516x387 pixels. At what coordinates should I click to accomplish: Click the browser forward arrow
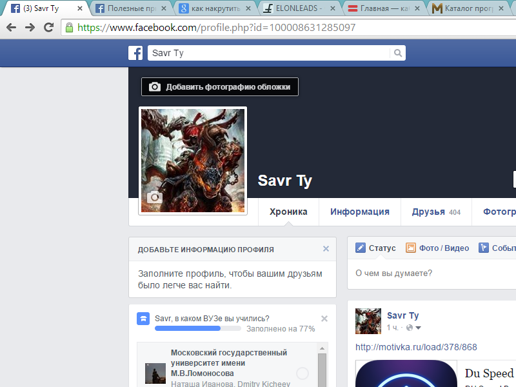[30, 27]
